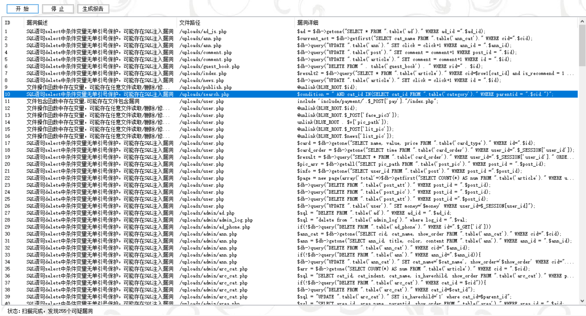Sort by the 文件路径 column header
This screenshot has height=316, width=586.
pos(190,23)
